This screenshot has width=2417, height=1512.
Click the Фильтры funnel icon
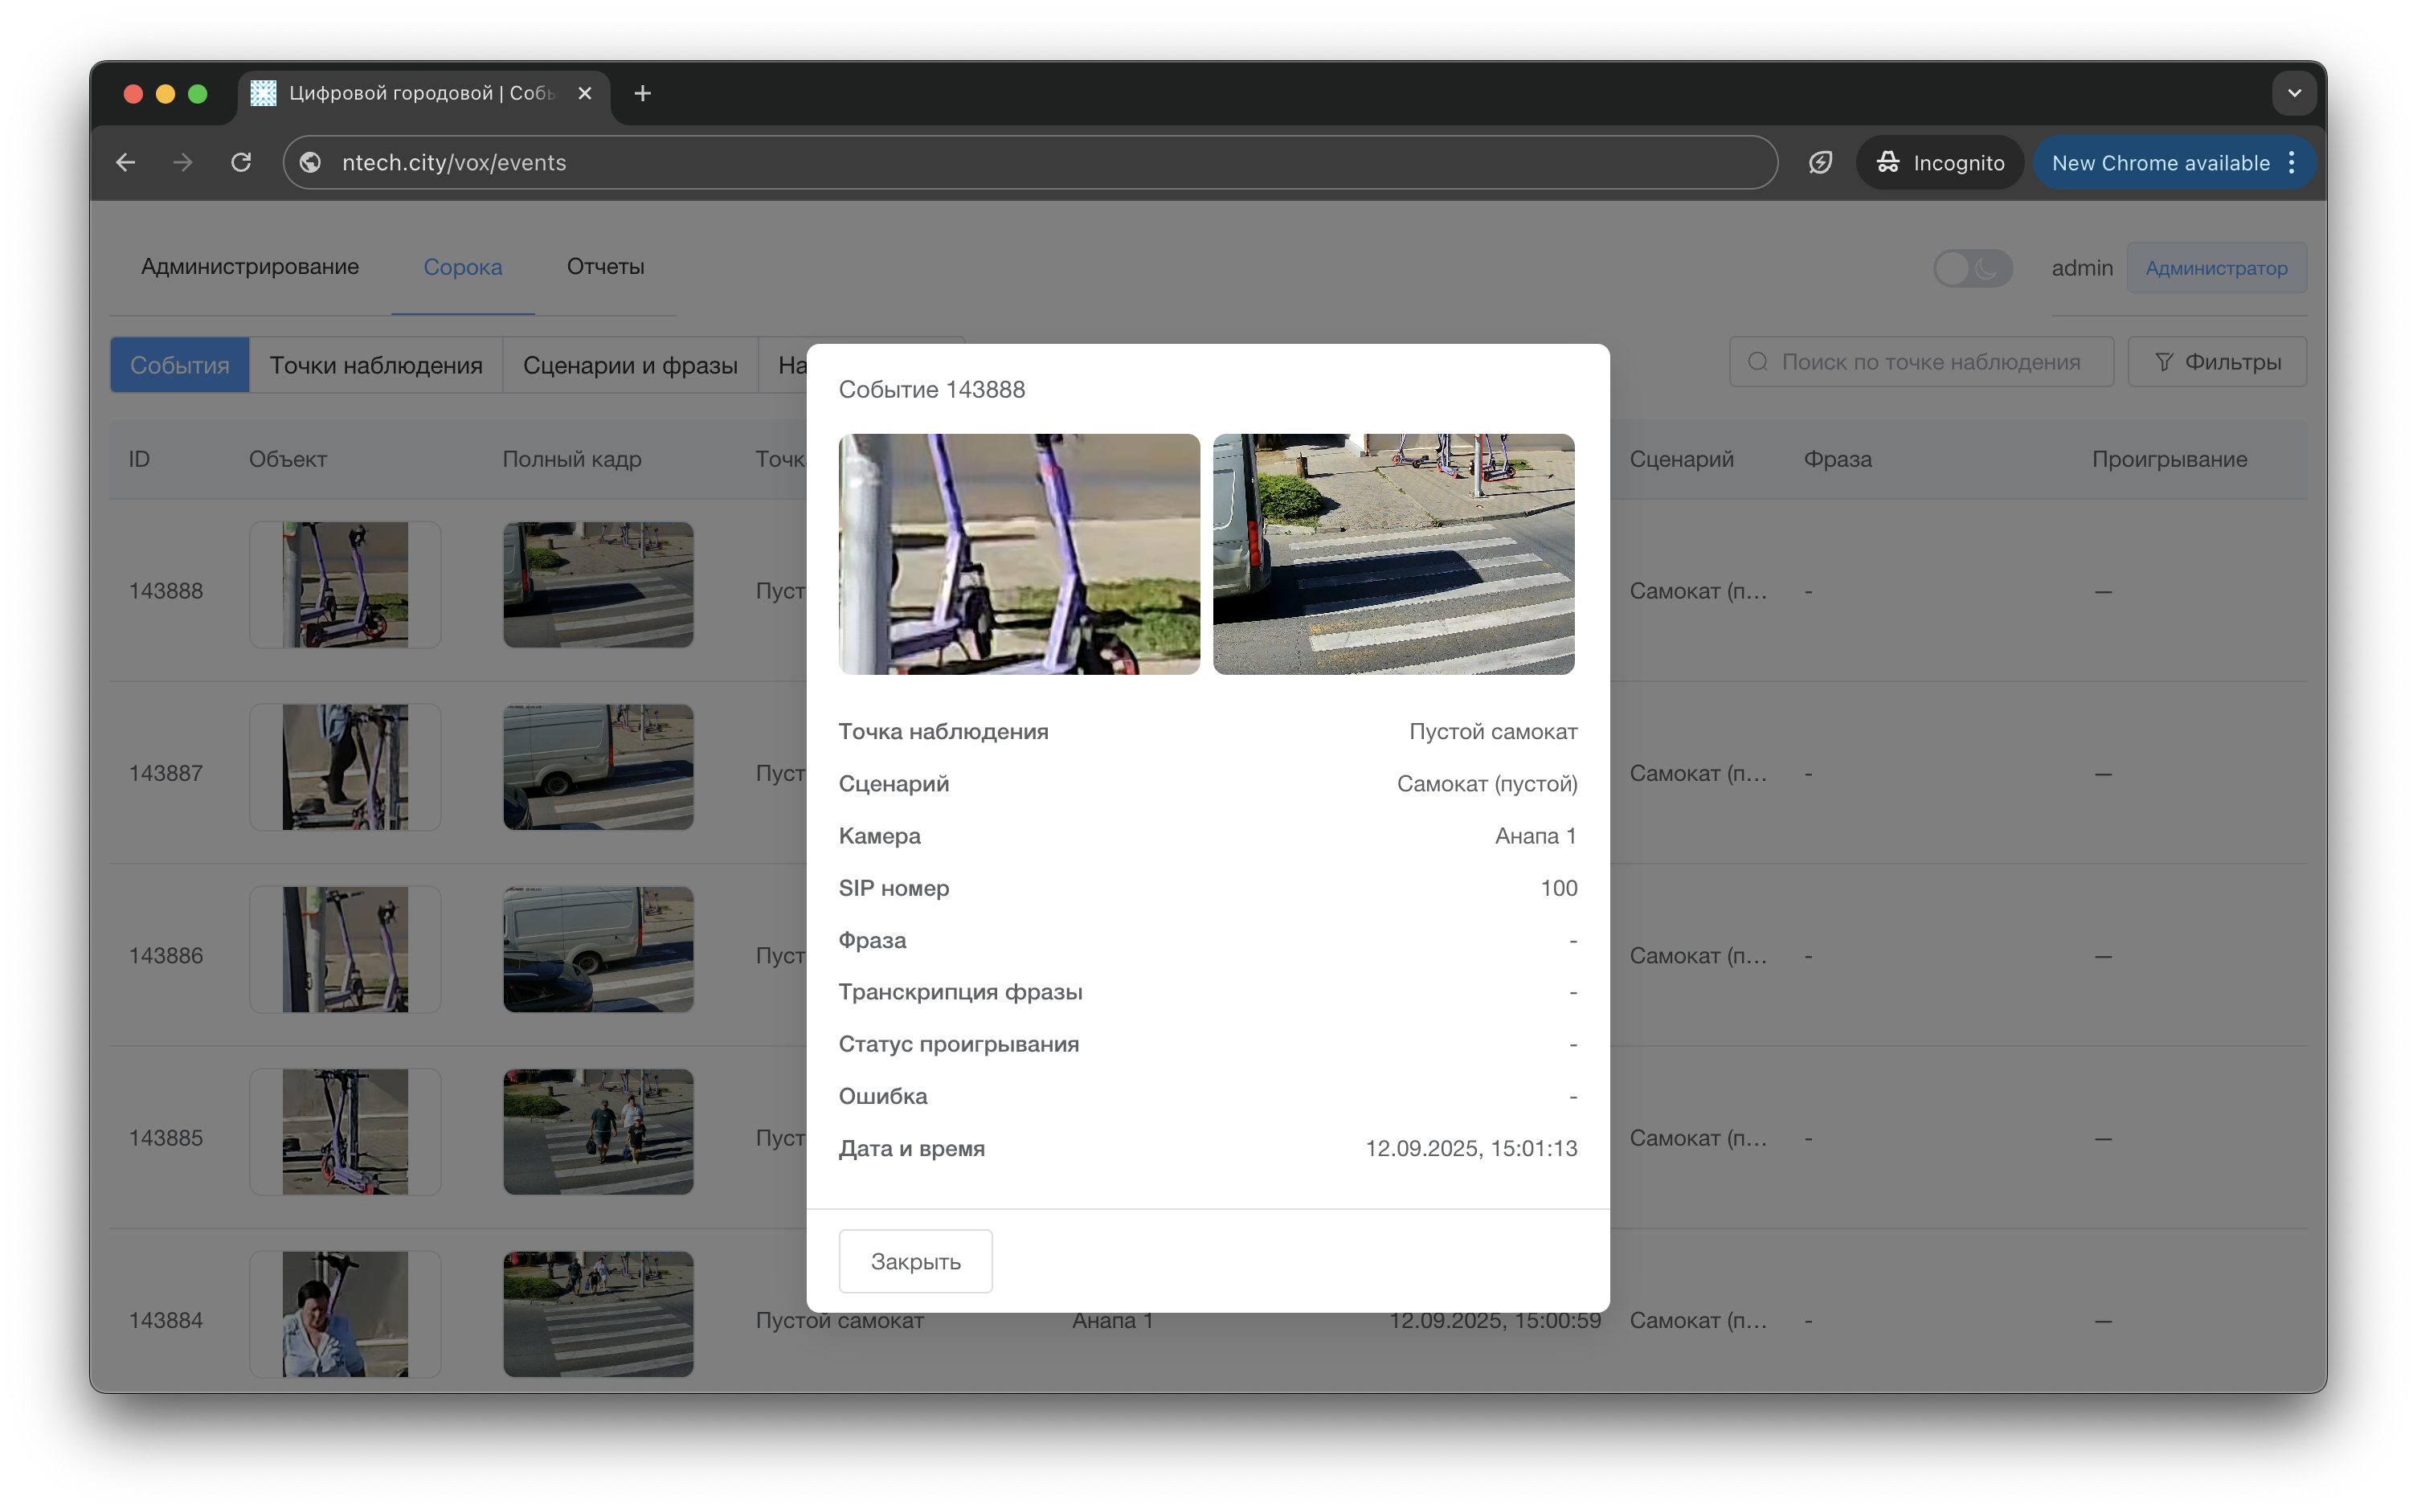(x=2164, y=362)
